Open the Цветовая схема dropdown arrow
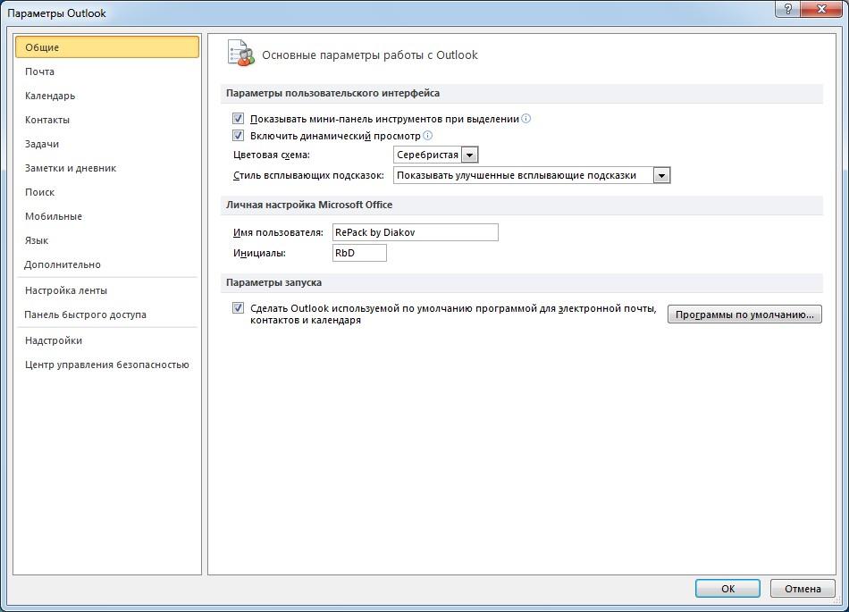Viewport: 849px width, 612px height. [470, 155]
